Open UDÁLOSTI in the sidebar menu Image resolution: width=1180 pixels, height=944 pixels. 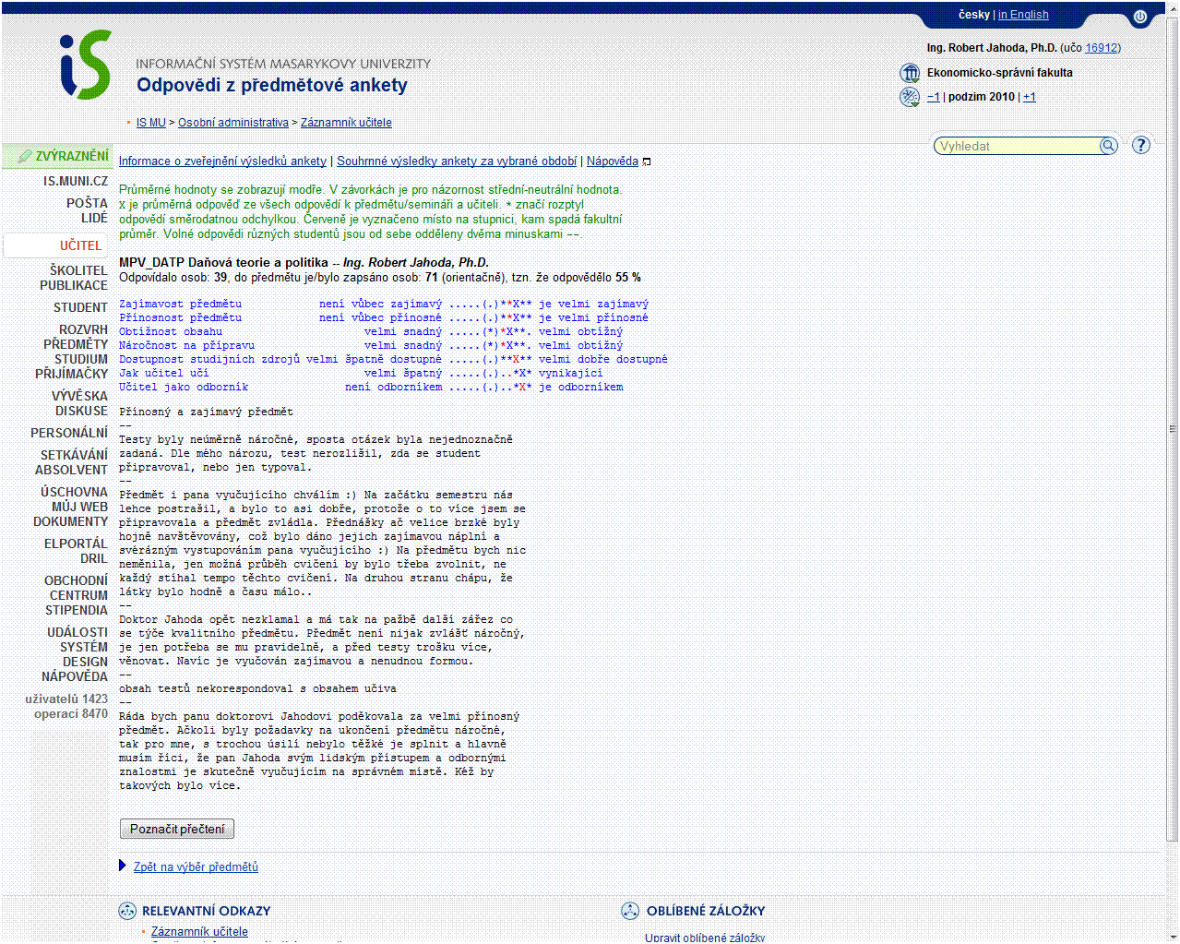(77, 632)
